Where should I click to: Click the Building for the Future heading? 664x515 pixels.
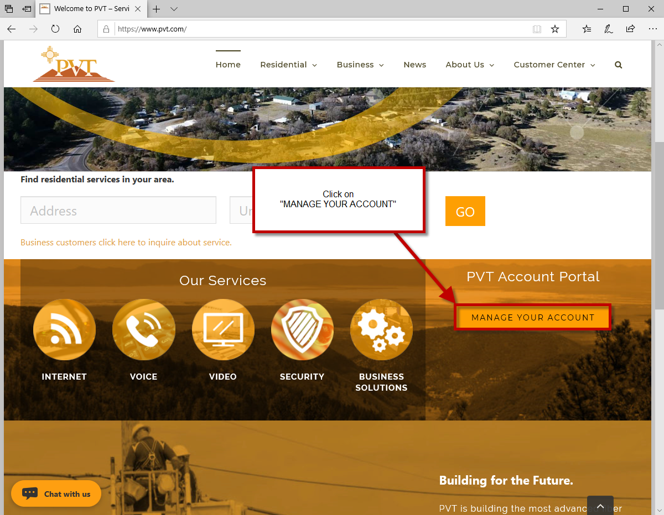(506, 481)
